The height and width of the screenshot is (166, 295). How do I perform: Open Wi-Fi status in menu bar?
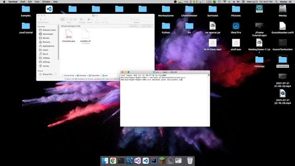[x=224, y=2]
